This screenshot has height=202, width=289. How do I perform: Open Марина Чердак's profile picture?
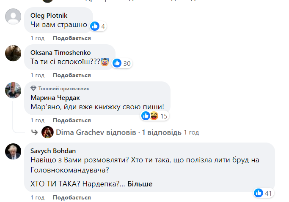[x=13, y=90]
